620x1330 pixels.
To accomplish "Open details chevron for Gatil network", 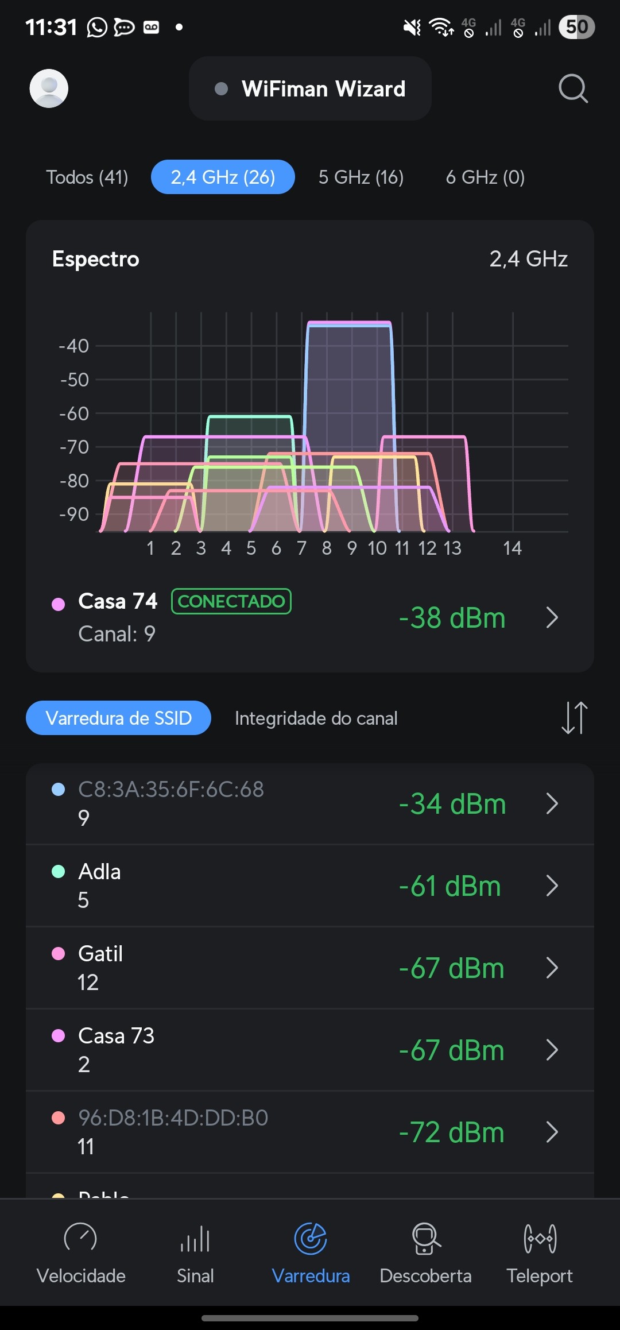I will coord(552,968).
